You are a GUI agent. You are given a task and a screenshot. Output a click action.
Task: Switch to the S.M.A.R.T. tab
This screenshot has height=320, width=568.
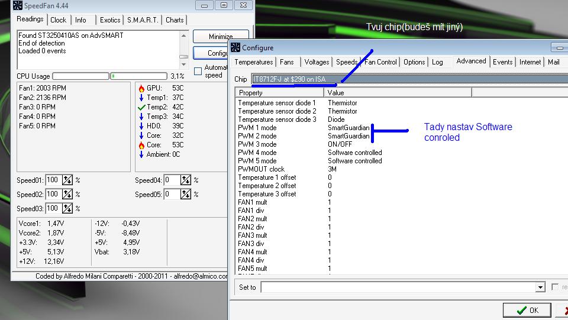pyautogui.click(x=143, y=20)
